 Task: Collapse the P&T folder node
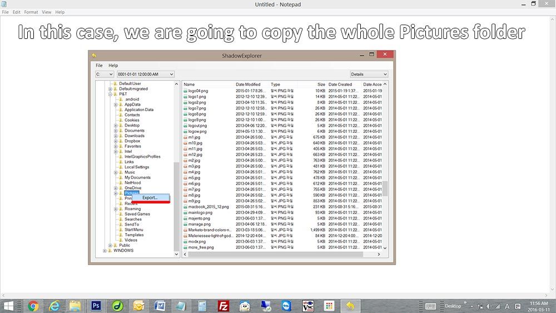(110, 95)
